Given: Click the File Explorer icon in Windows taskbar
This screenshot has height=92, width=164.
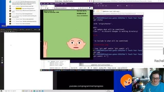Looking at the screenshot, I should 23,91.
